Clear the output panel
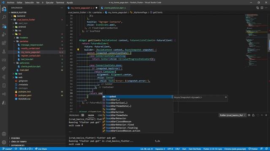Image resolution: width=270 pixels, height=151 pixels. pos(249,115)
